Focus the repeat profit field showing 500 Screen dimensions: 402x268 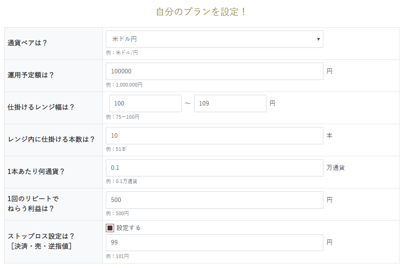pos(214,200)
